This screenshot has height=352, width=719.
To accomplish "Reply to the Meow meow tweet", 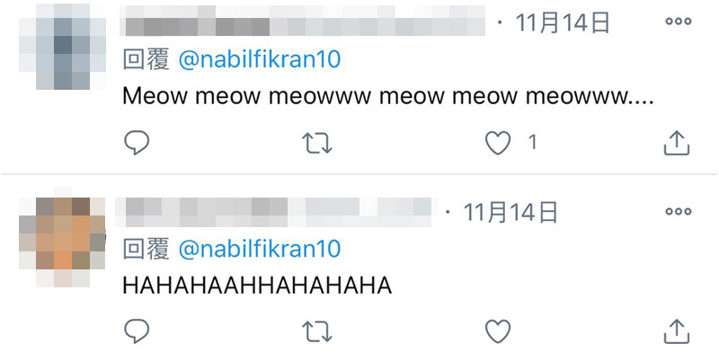I will pyautogui.click(x=137, y=143).
